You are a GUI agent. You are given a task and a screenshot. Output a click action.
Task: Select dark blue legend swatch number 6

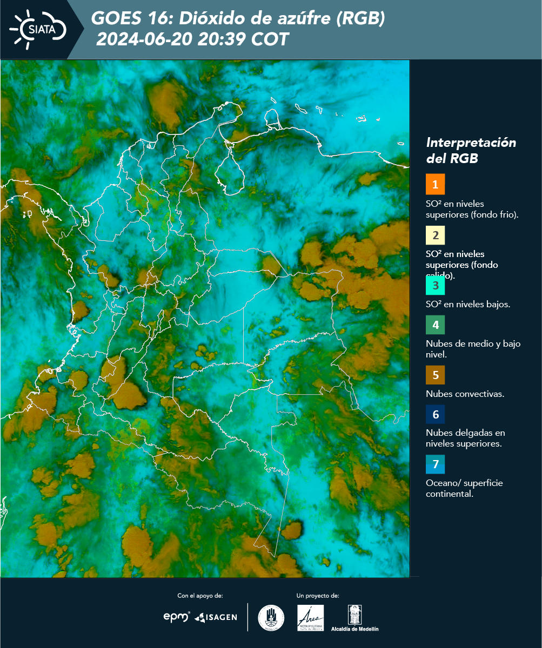tap(435, 415)
